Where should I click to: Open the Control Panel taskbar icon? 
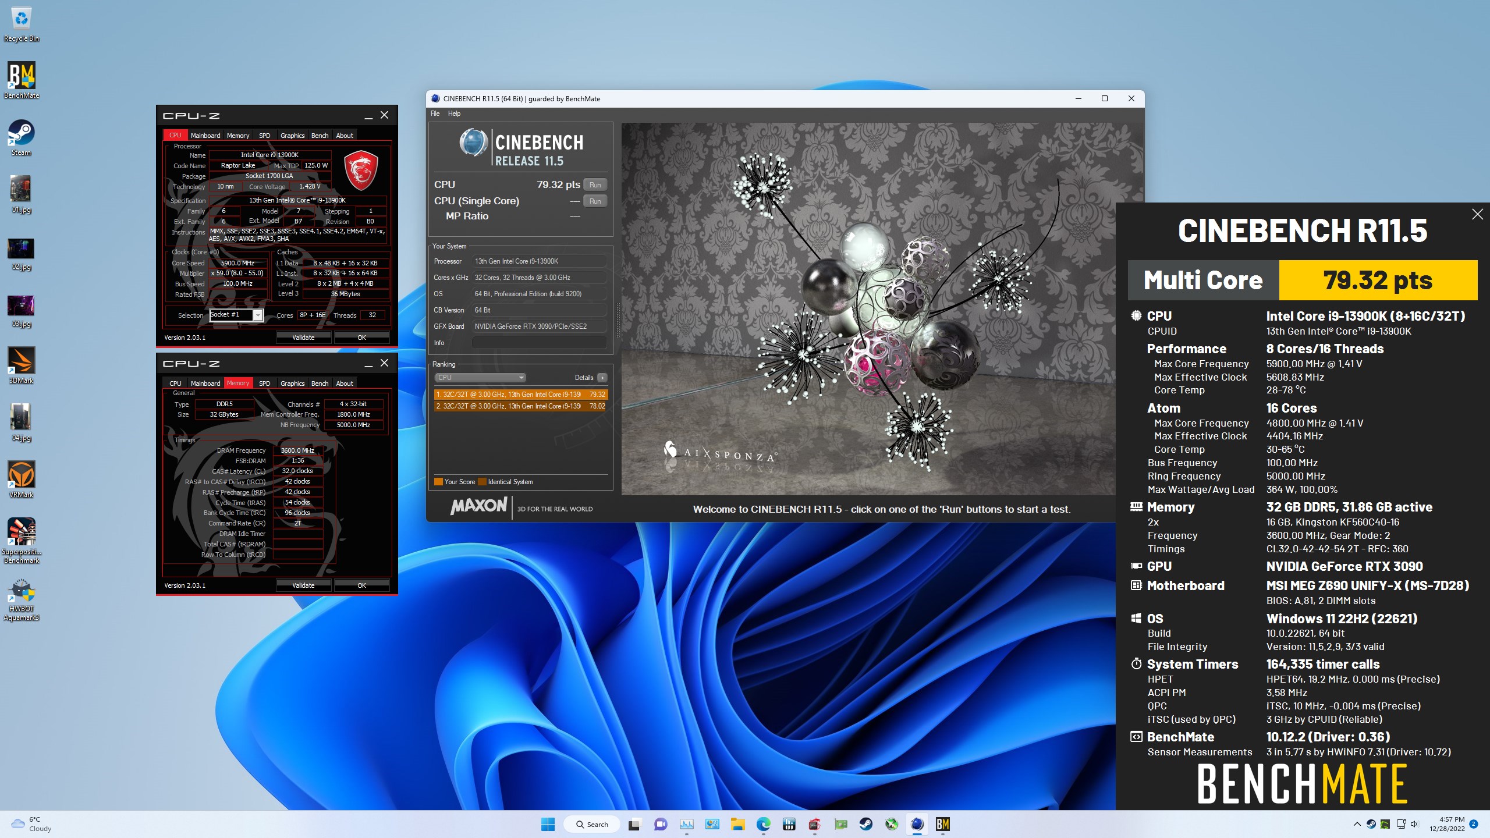(x=712, y=824)
